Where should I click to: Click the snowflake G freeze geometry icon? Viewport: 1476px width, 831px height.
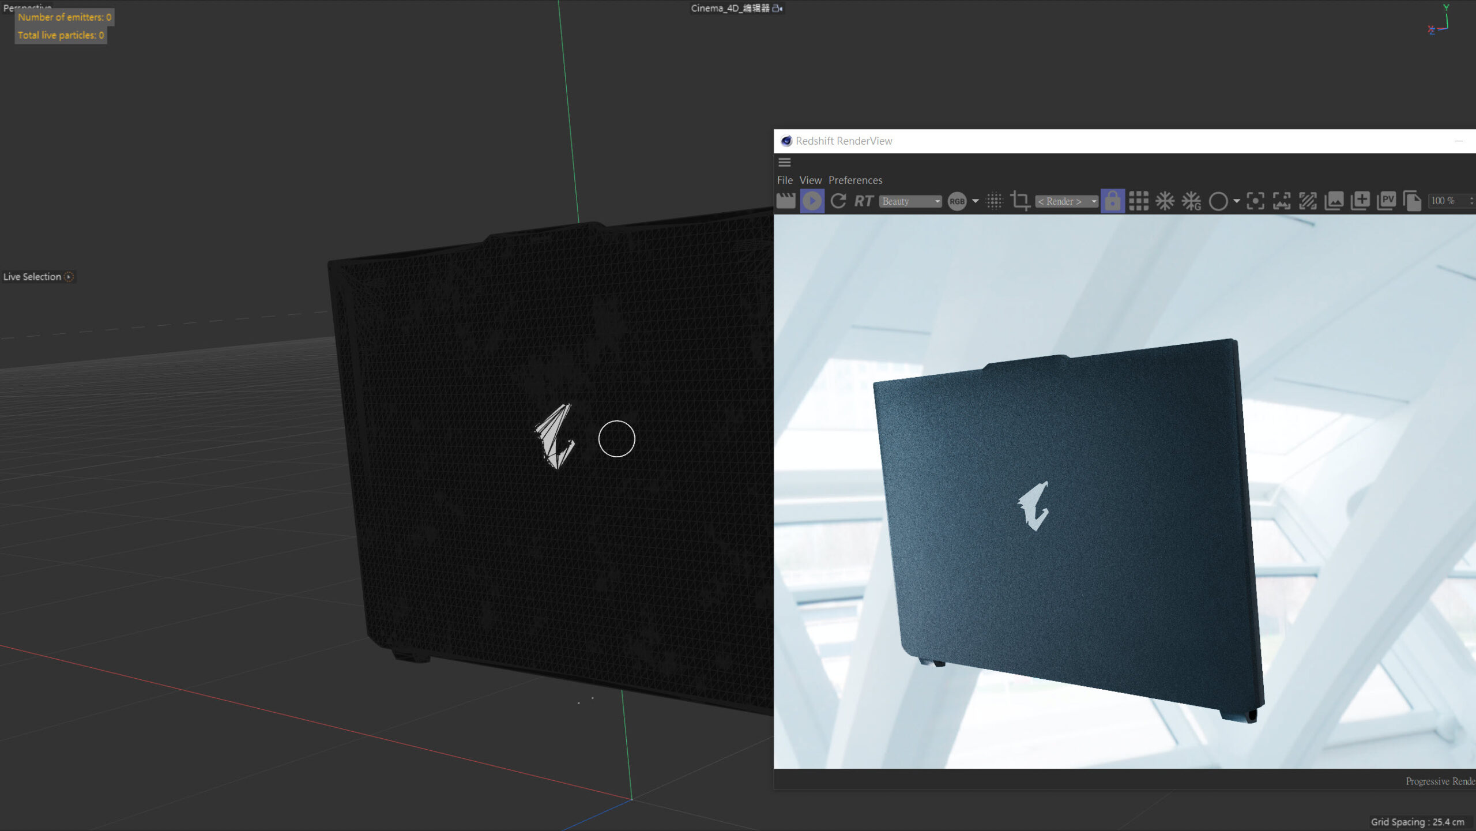click(x=1191, y=201)
